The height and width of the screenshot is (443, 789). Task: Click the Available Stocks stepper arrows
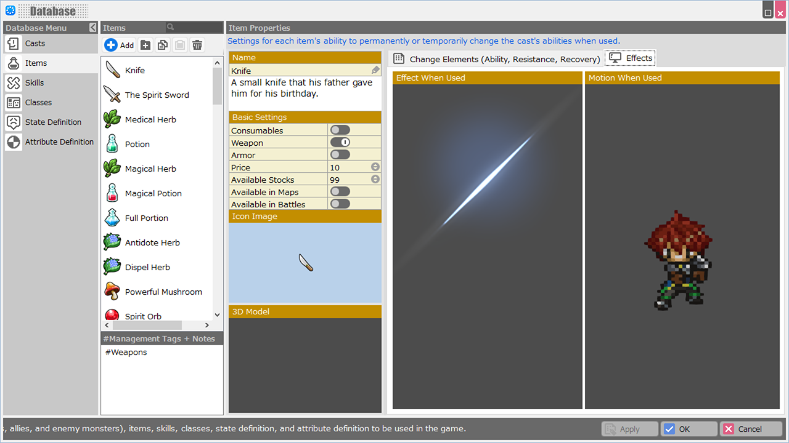[x=375, y=180]
